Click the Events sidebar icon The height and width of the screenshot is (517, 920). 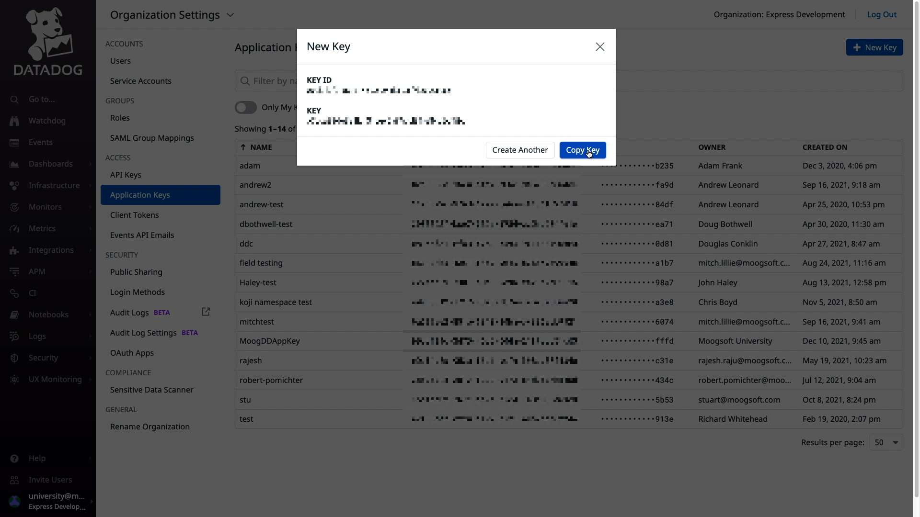14,143
